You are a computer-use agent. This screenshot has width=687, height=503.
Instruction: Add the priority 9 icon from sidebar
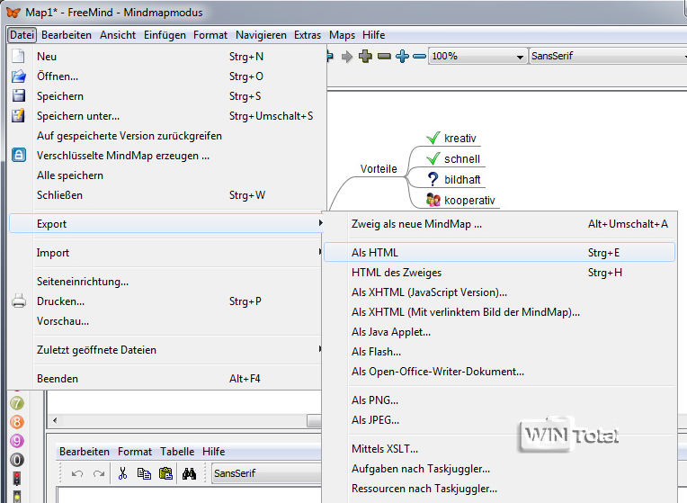(x=17, y=441)
